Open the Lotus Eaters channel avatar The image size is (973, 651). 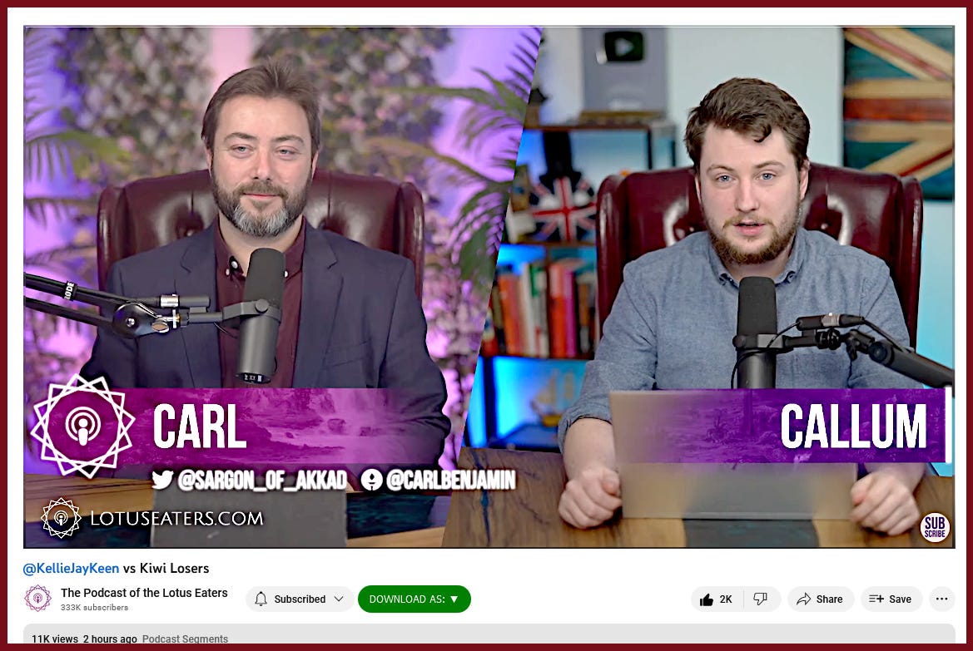[37, 599]
